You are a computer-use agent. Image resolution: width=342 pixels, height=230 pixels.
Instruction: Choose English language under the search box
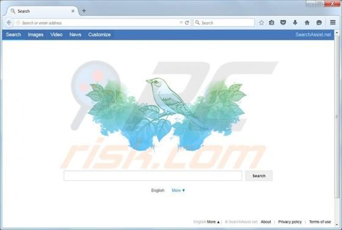[158, 190]
